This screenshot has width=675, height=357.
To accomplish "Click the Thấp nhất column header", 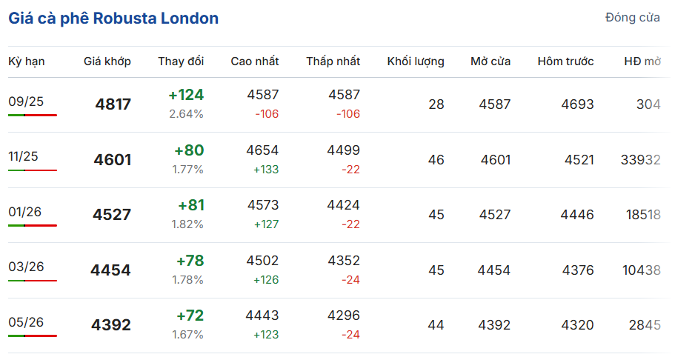I will pyautogui.click(x=333, y=61).
